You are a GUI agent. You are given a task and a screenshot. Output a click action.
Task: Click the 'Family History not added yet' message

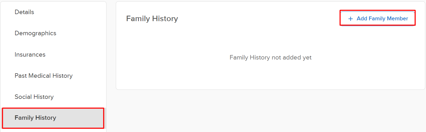270,57
